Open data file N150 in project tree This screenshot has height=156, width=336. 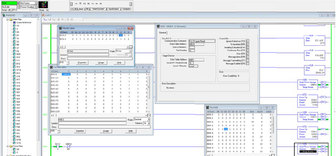(x=17, y=143)
